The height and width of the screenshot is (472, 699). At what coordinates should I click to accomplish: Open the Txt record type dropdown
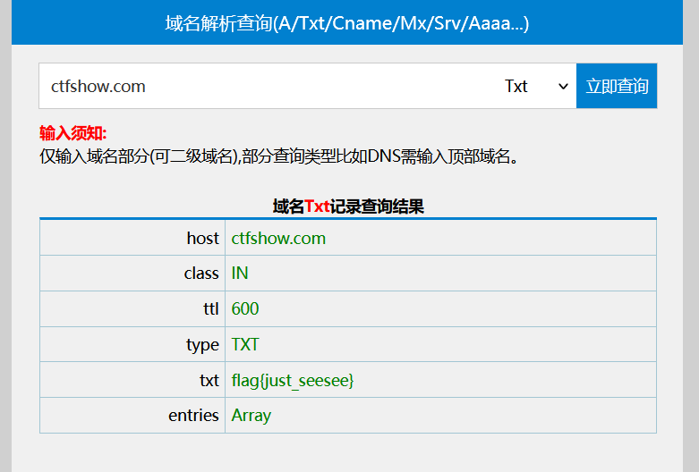tap(536, 86)
